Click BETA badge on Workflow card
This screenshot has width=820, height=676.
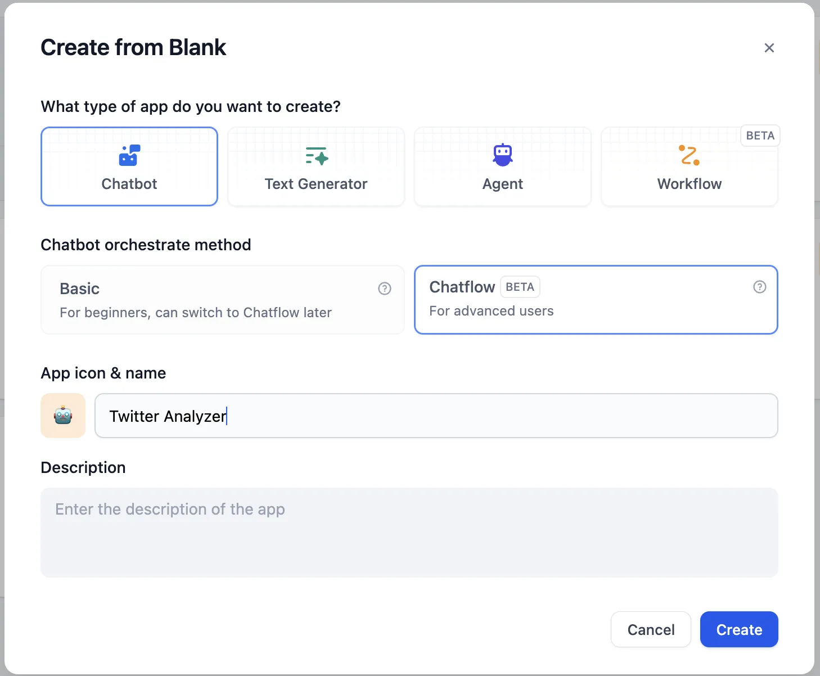coord(760,136)
